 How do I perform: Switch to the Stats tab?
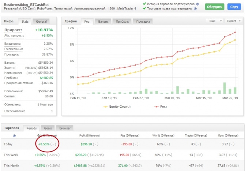[25, 22]
